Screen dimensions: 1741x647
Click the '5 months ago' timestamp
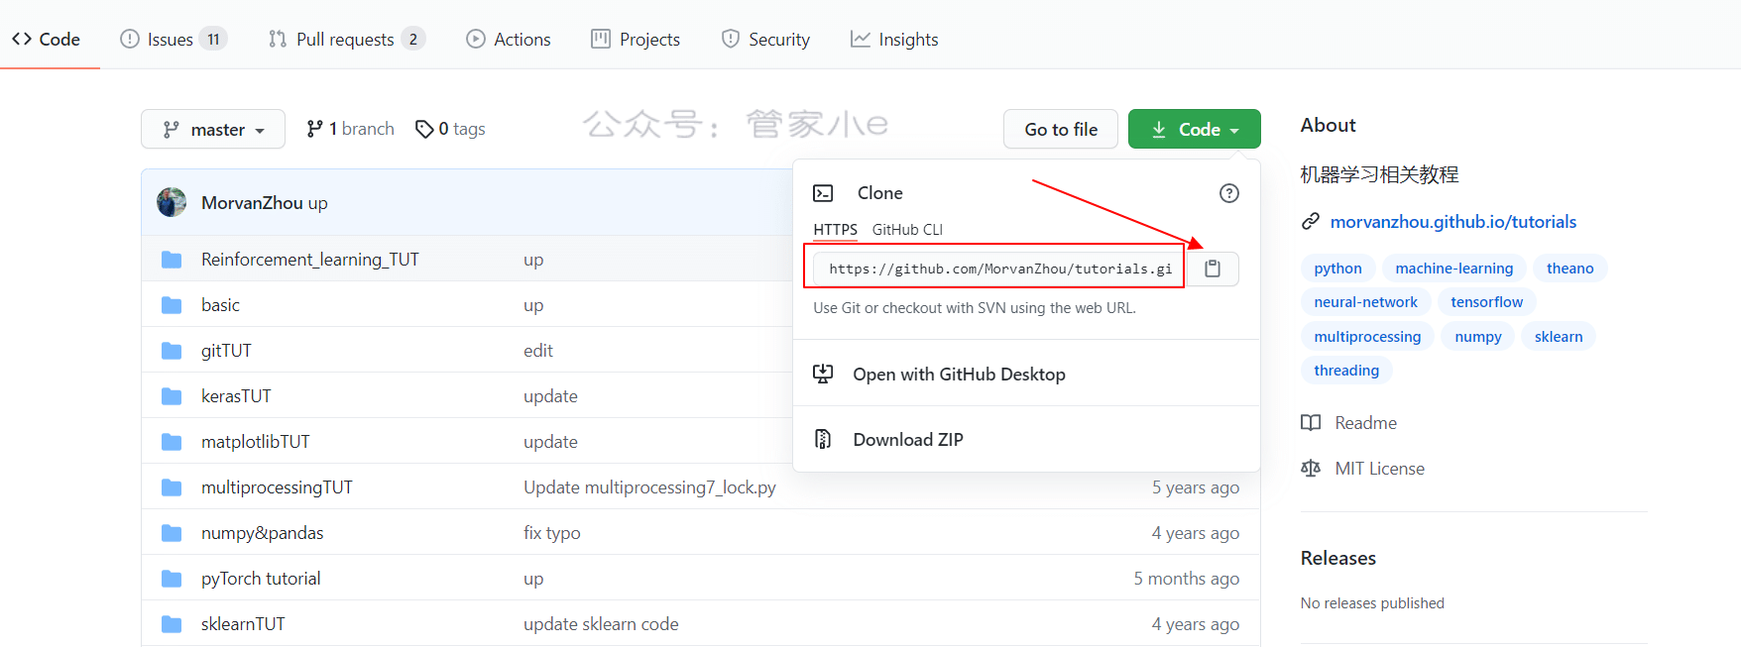1186,579
